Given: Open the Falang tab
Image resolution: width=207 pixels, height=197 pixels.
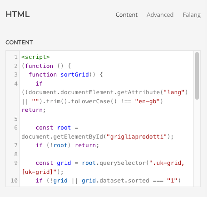Looking at the screenshot, I should point(192,15).
